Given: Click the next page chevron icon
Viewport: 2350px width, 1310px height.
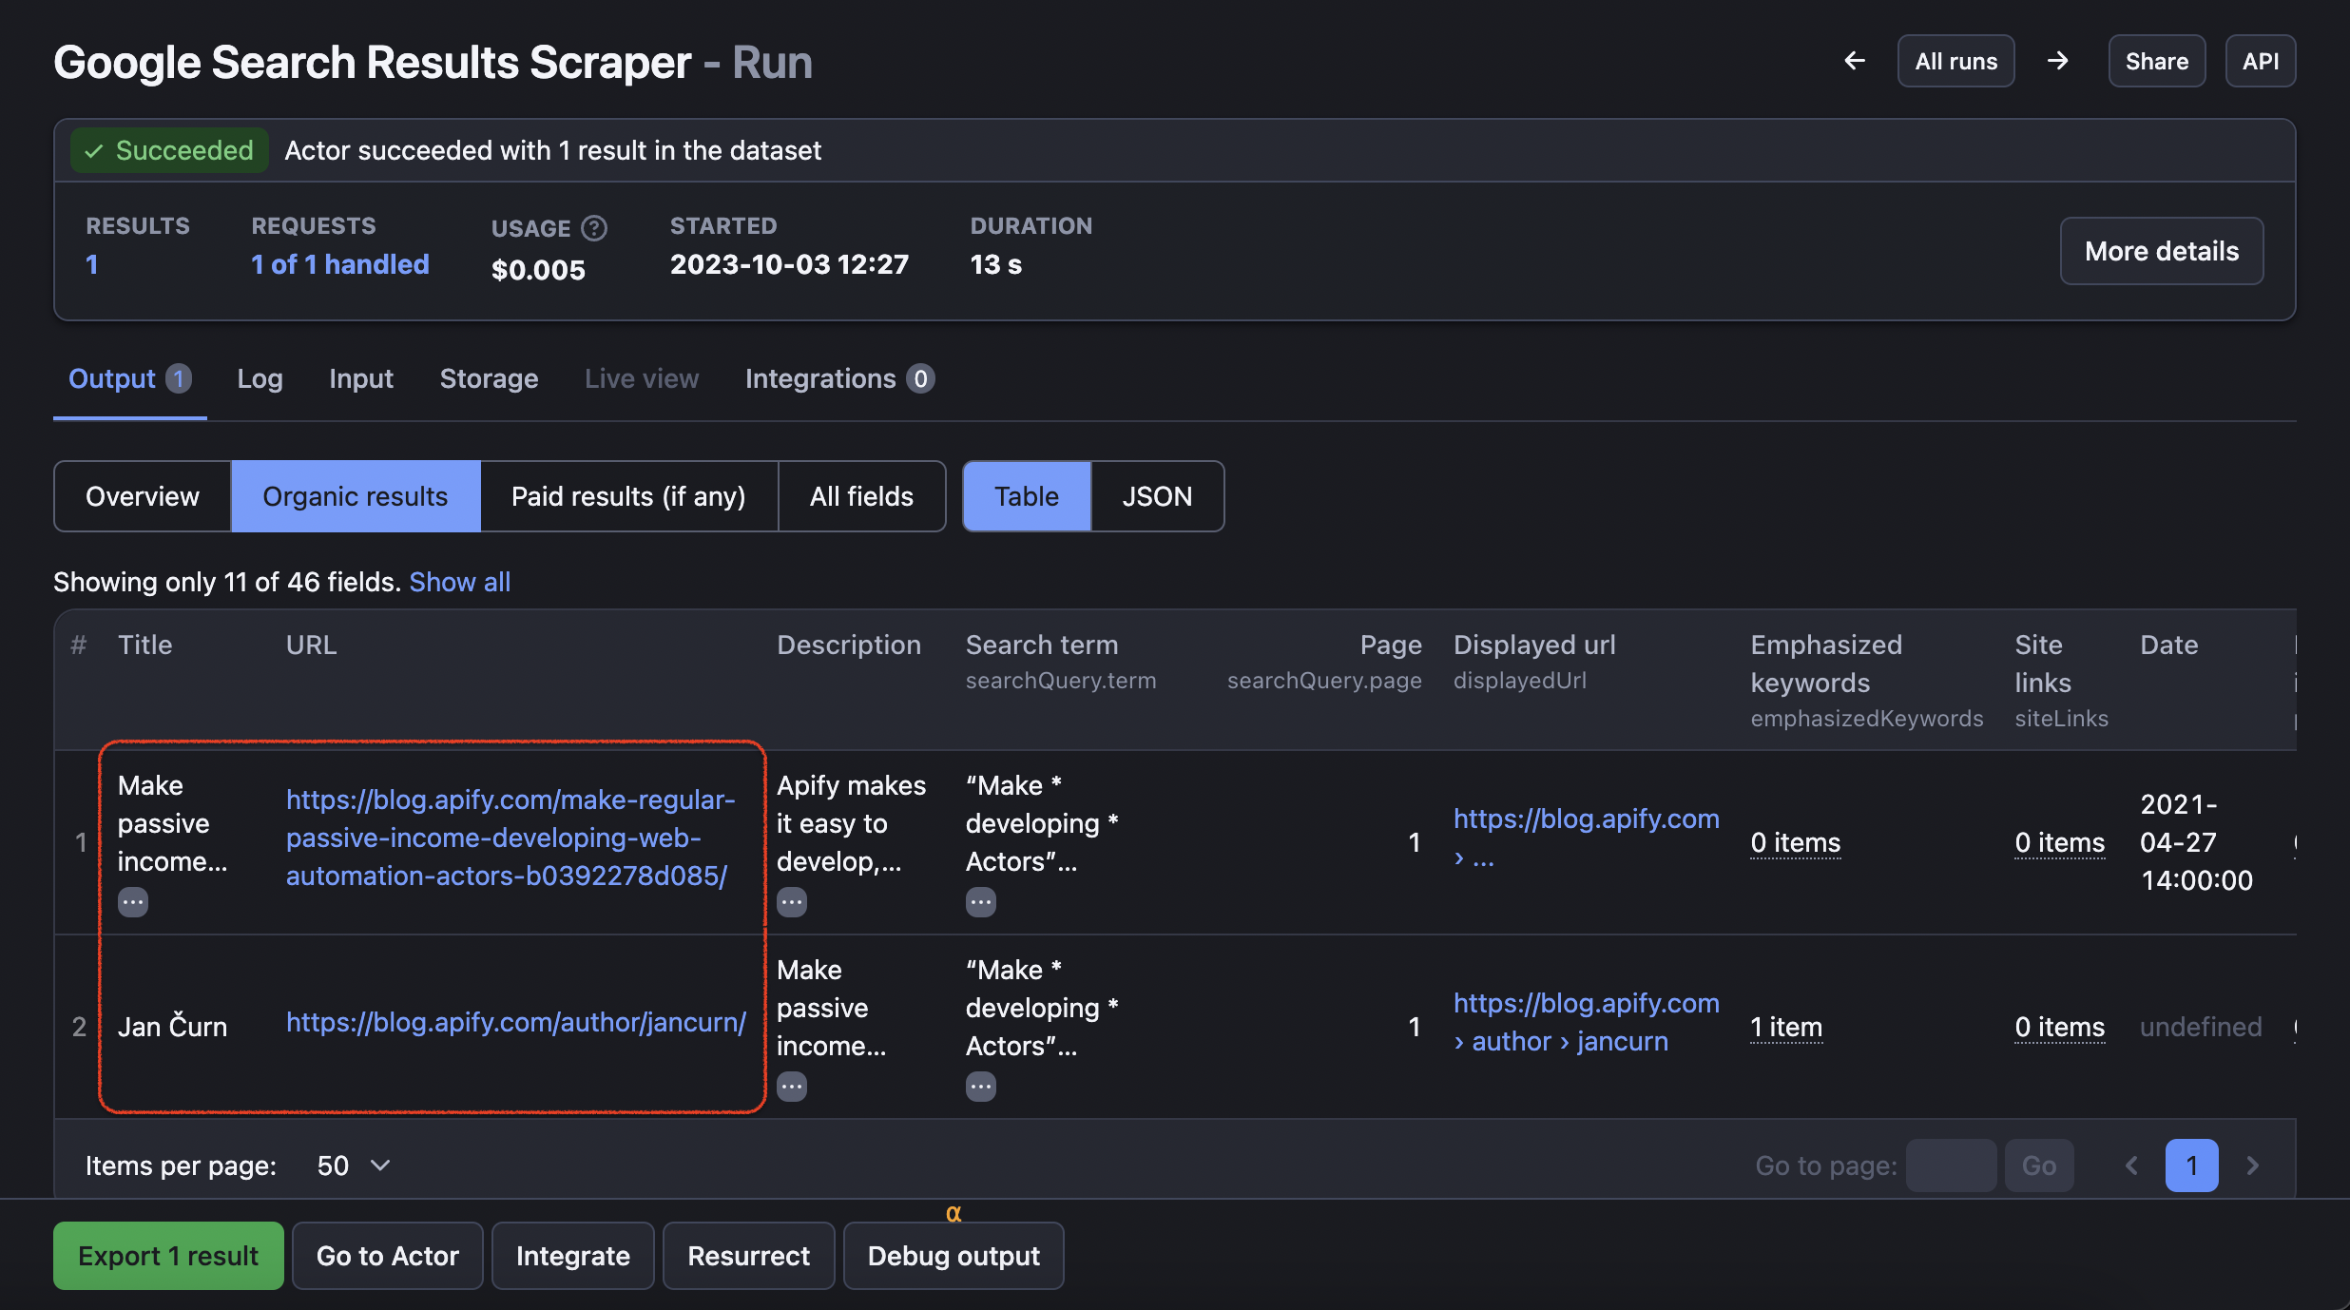Looking at the screenshot, I should tap(2252, 1165).
